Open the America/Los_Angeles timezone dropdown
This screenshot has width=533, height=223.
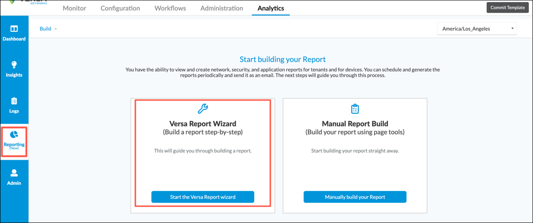click(477, 29)
